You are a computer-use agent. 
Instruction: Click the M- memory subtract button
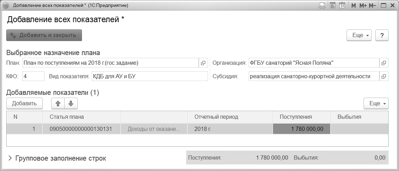[x=373, y=6]
